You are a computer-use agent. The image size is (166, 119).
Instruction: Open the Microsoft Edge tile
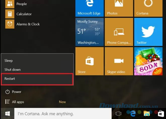coord(89,8)
